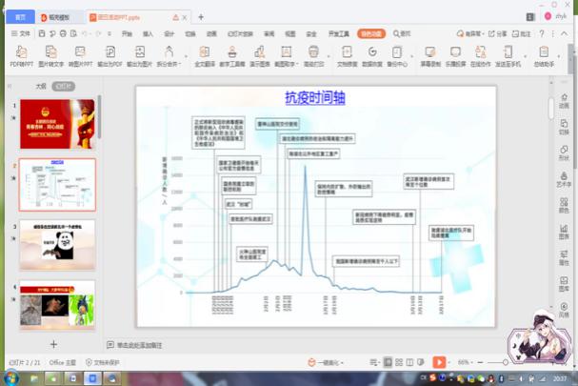Click the save icon in quick access toolbar
578x386 pixels.
click(x=42, y=33)
